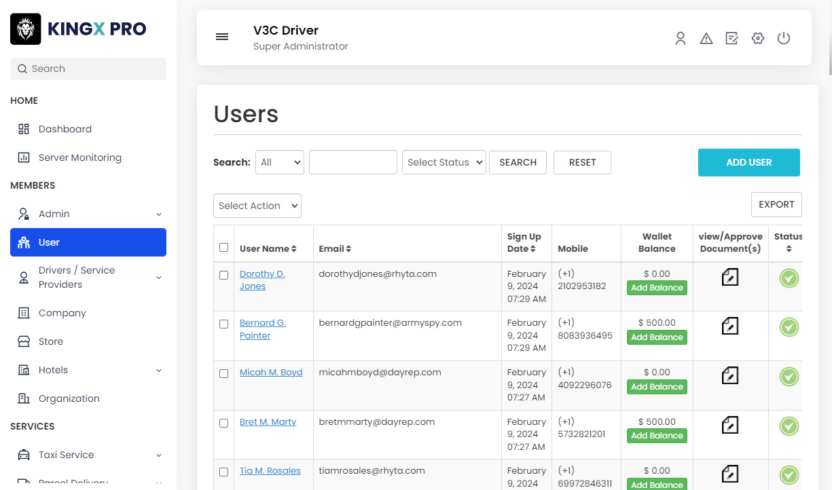This screenshot has width=832, height=490.
Task: Check the Tia M. Rosales row checkbox
Action: pos(224,472)
